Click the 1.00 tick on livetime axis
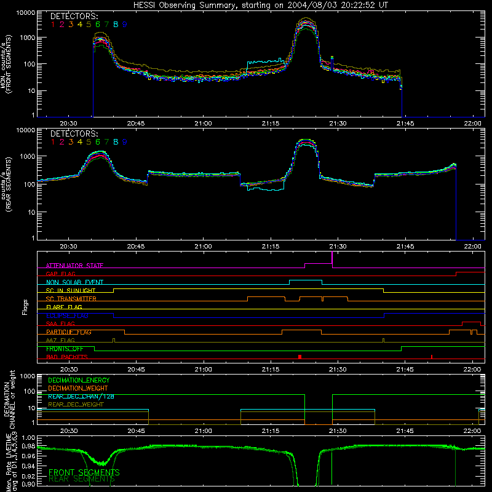The height and width of the screenshot is (492, 492). 28,438
